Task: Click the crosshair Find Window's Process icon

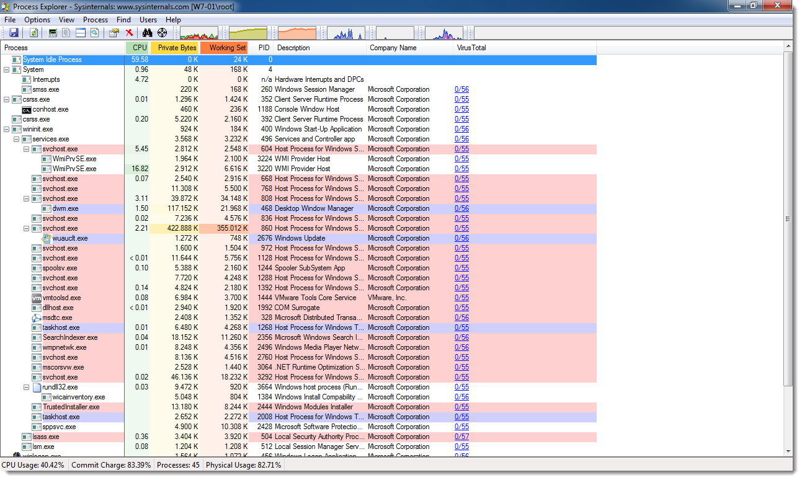Action: click(163, 33)
